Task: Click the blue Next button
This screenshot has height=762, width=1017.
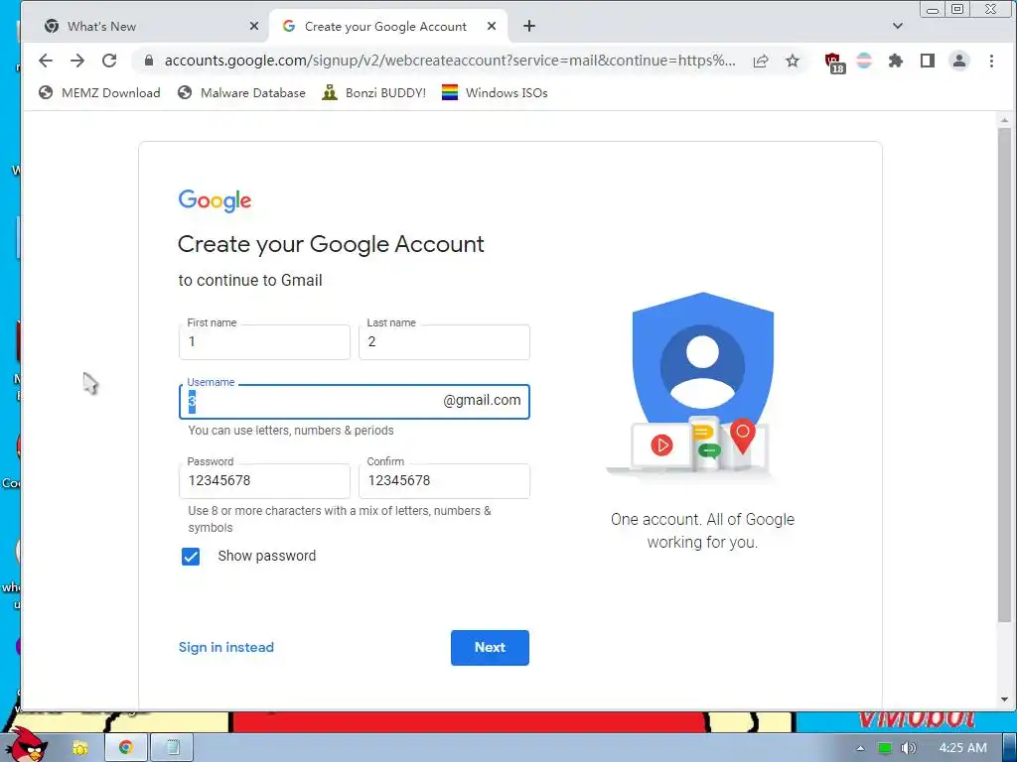Action: click(x=490, y=647)
